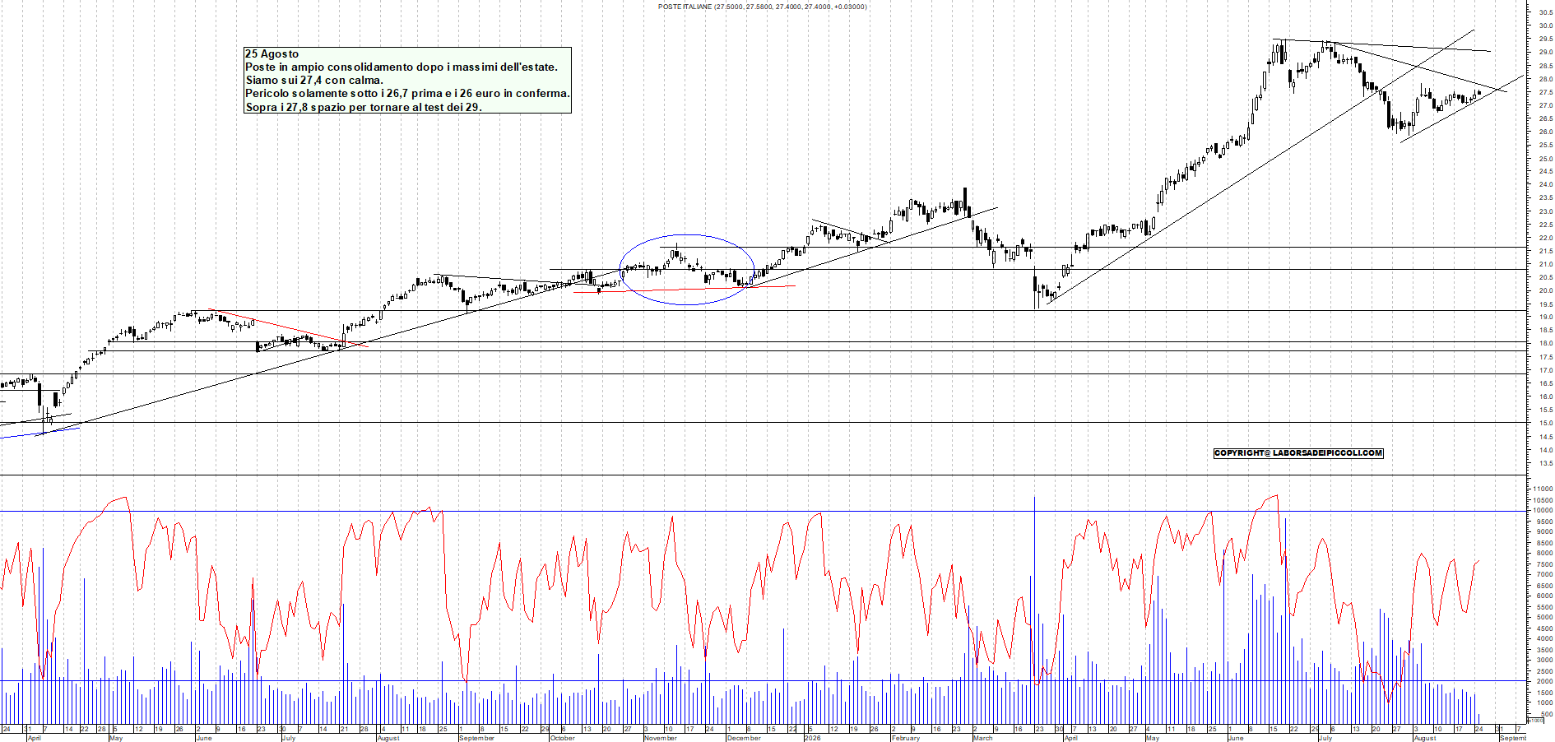1555x742 pixels.
Task: Pick the 19.0 price axis label
Action: coord(1545,317)
